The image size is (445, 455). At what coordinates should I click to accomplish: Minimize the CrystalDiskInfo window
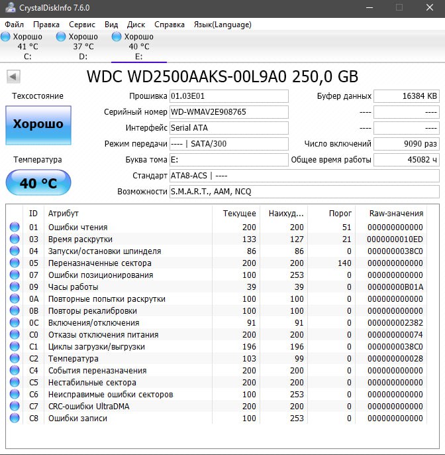(370, 8)
